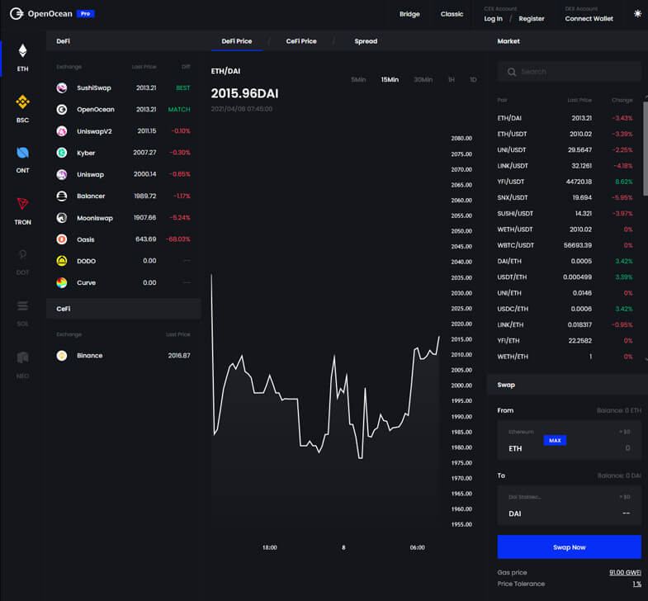Select the WETH/ETH market pair
648x601 pixels.
pyautogui.click(x=565, y=357)
